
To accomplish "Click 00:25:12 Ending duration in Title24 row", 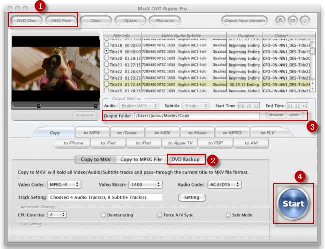I will [x=244, y=85].
